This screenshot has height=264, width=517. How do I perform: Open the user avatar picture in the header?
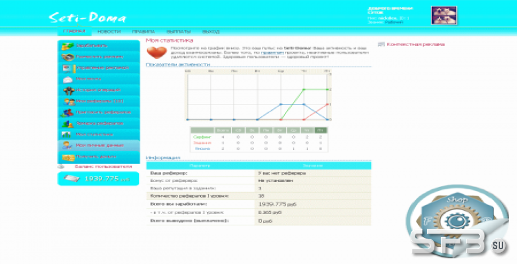click(x=444, y=15)
